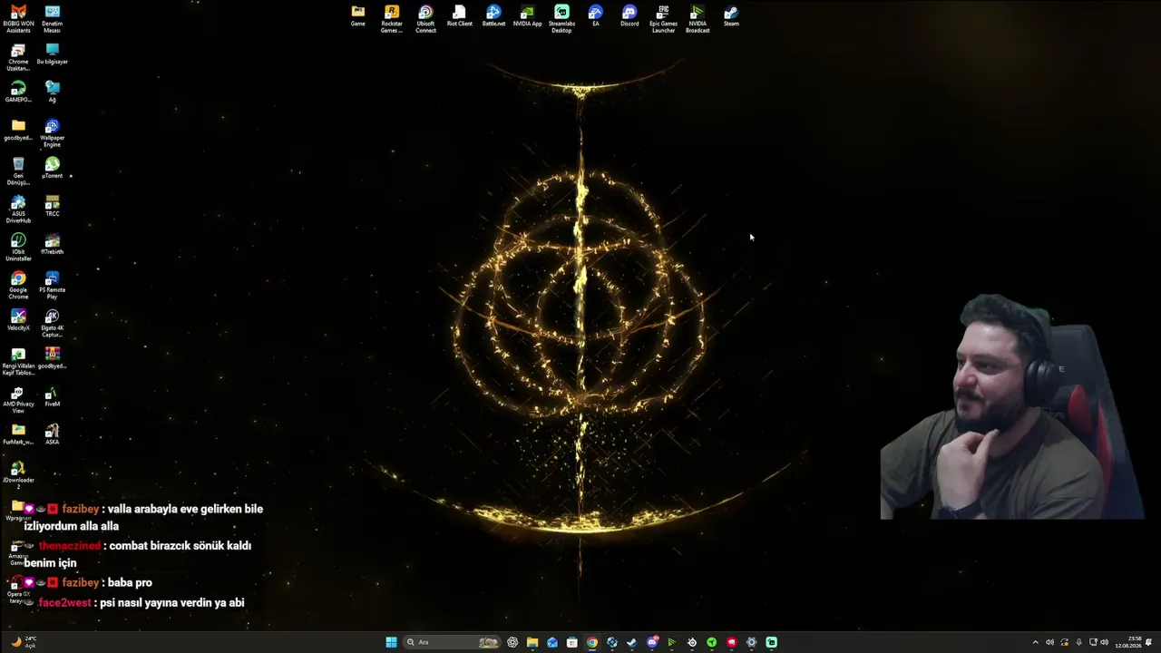
Task: Open the Discord desktop shortcut
Action: [x=629, y=16]
